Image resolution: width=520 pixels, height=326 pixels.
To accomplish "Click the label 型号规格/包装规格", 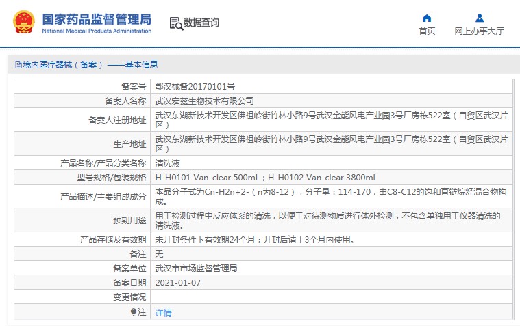I will coord(112,178).
